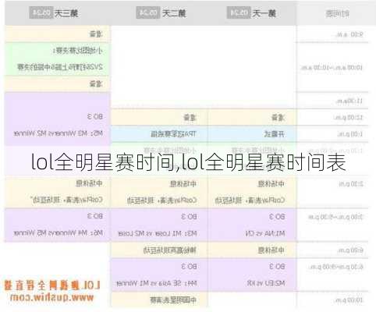Click M4: SE Asia vs M1 Winner

pyautogui.click(x=157, y=283)
